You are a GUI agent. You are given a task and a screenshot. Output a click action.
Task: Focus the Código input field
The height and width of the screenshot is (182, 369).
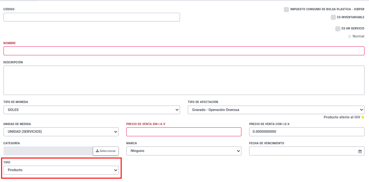[92, 17]
